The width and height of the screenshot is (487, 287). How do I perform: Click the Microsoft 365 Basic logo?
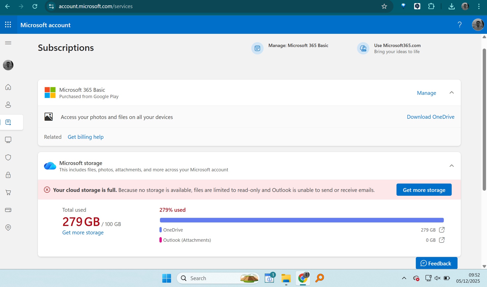tap(50, 93)
